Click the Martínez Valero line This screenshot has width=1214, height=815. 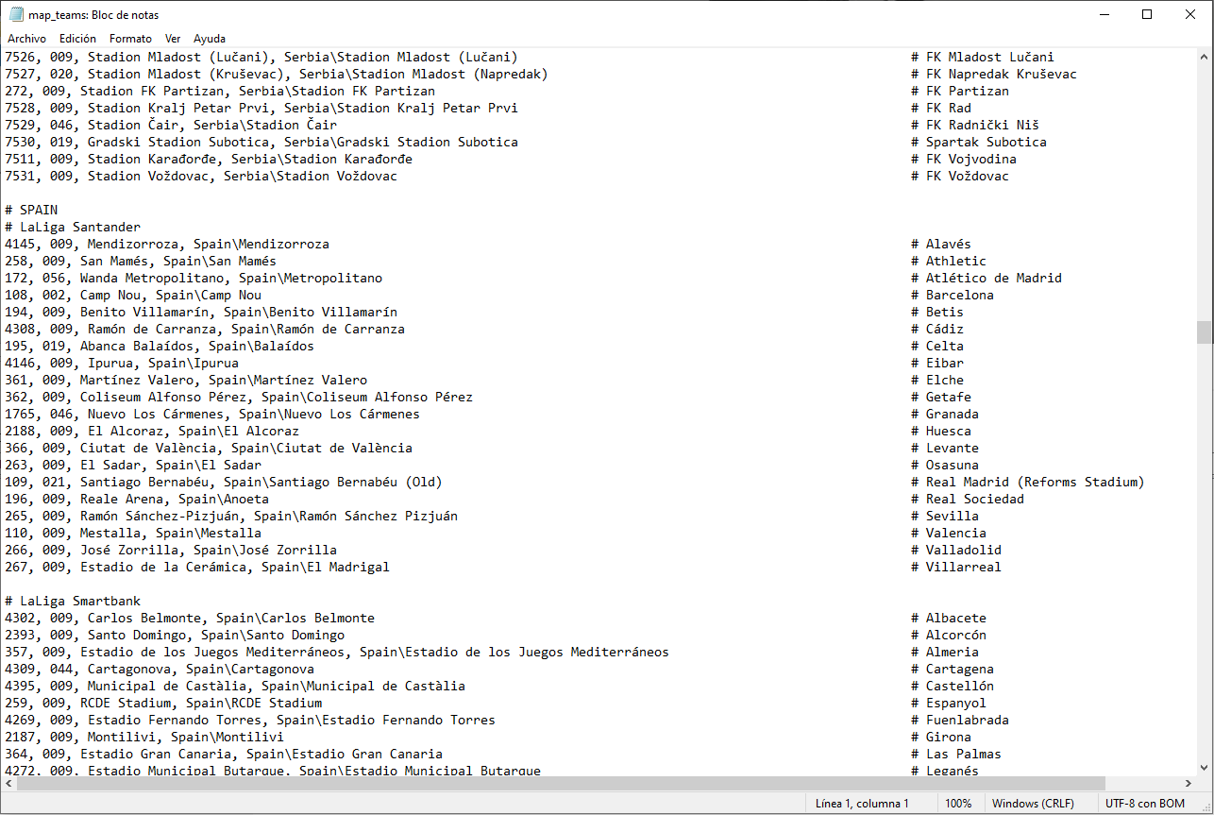coord(186,380)
